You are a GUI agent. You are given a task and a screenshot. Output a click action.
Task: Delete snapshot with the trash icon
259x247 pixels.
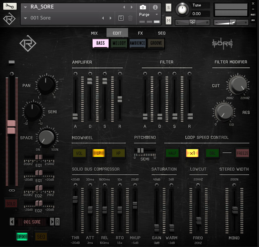point(130,18)
